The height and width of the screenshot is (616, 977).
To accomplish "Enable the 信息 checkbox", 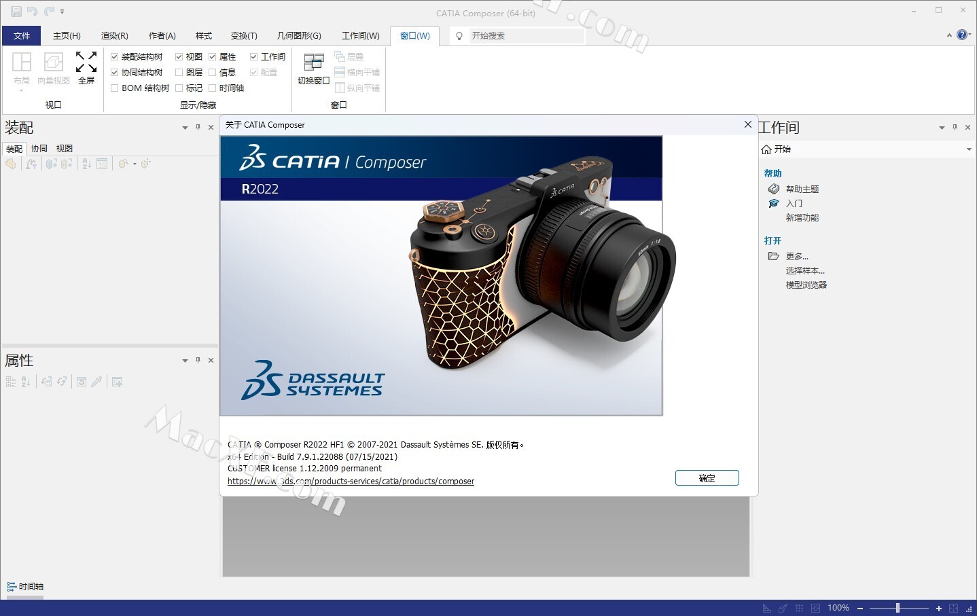I will click(212, 72).
